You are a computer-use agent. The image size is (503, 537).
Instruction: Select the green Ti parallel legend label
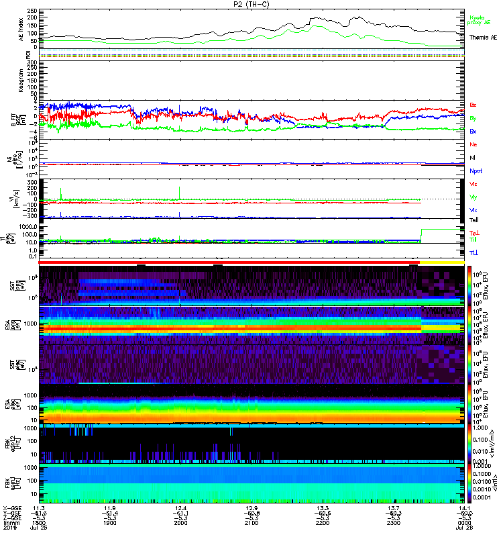(473, 240)
